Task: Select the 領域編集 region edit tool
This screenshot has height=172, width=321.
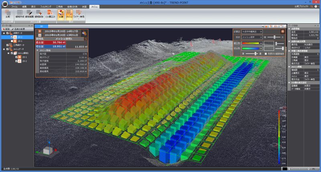Action: pyautogui.click(x=29, y=14)
